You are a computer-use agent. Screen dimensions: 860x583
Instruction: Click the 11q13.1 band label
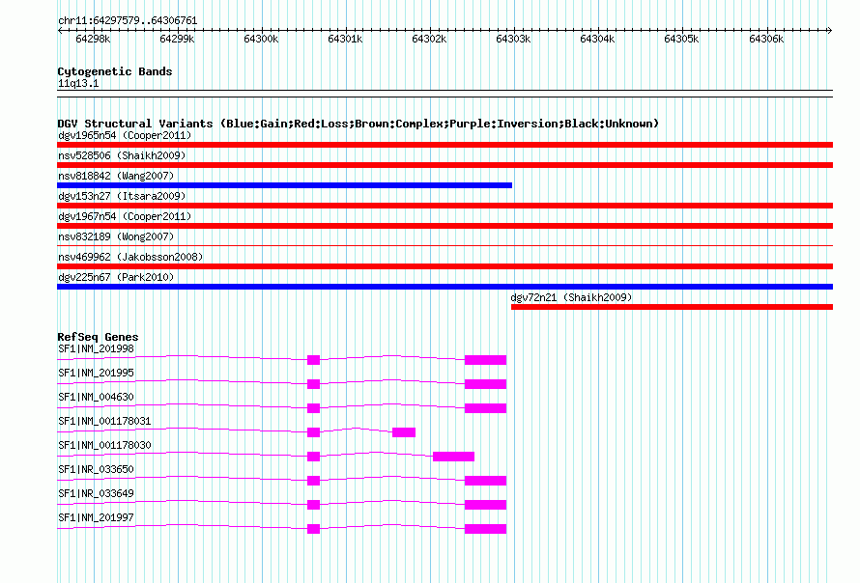(78, 83)
